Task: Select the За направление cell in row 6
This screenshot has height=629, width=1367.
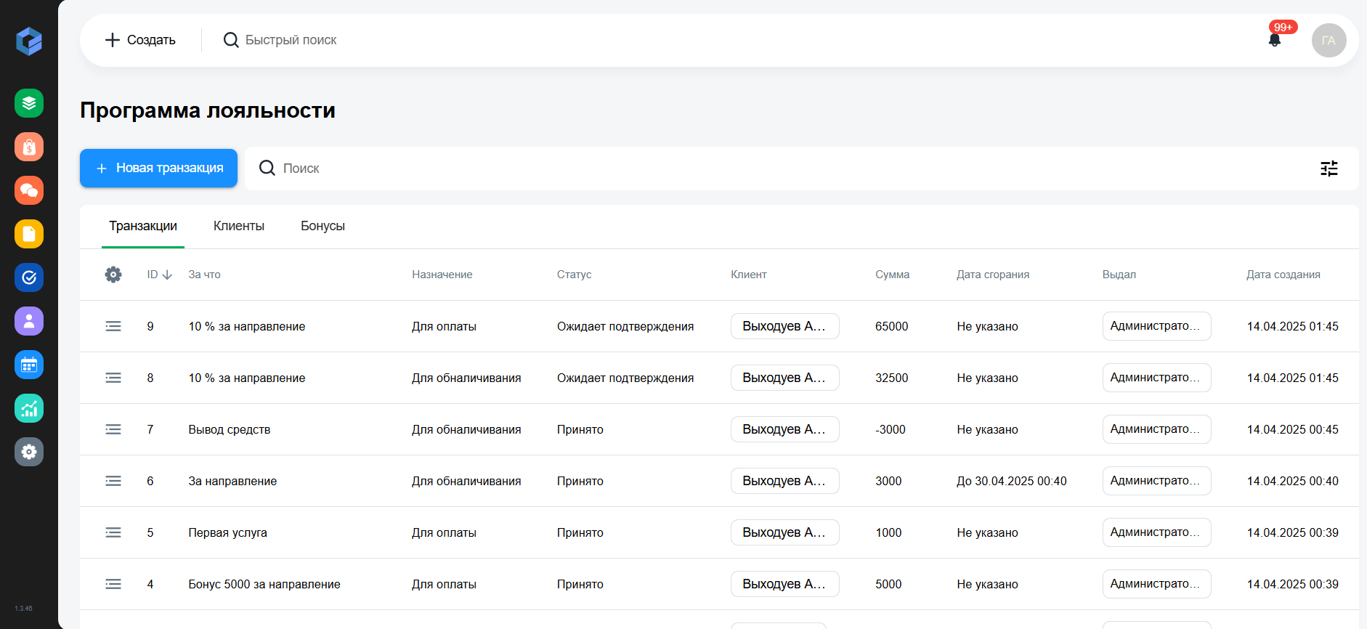Action: click(232, 481)
